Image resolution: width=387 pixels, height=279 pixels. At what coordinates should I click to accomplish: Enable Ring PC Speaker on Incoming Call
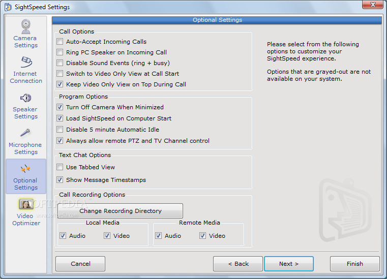(59, 52)
